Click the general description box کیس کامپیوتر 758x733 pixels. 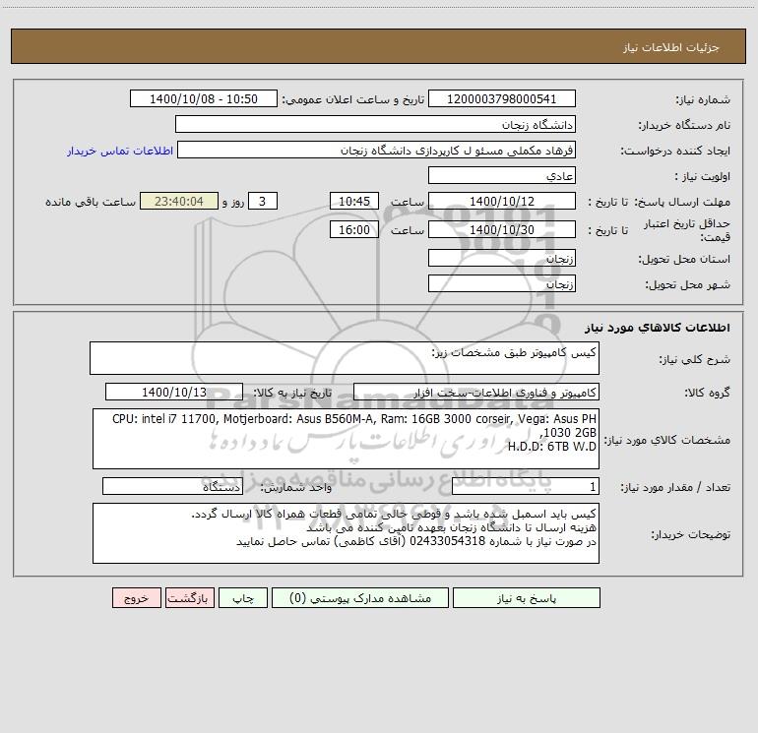(x=345, y=358)
